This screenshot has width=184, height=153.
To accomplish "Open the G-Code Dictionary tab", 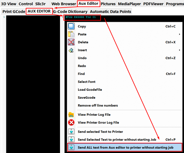I will pos(70,11).
